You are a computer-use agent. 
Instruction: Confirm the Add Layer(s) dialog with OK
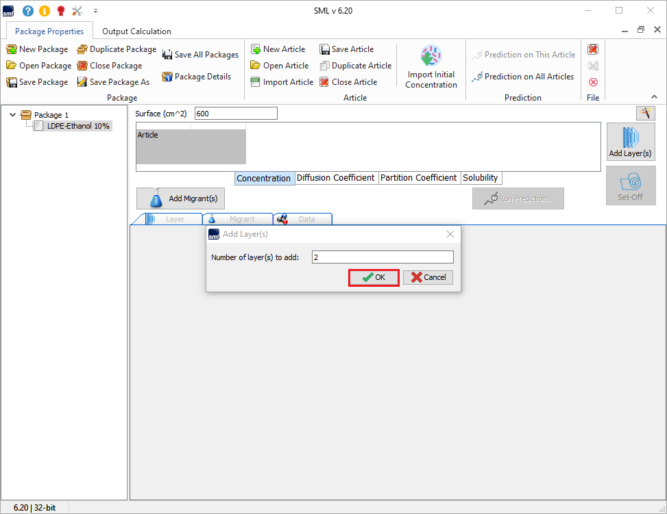pos(374,277)
